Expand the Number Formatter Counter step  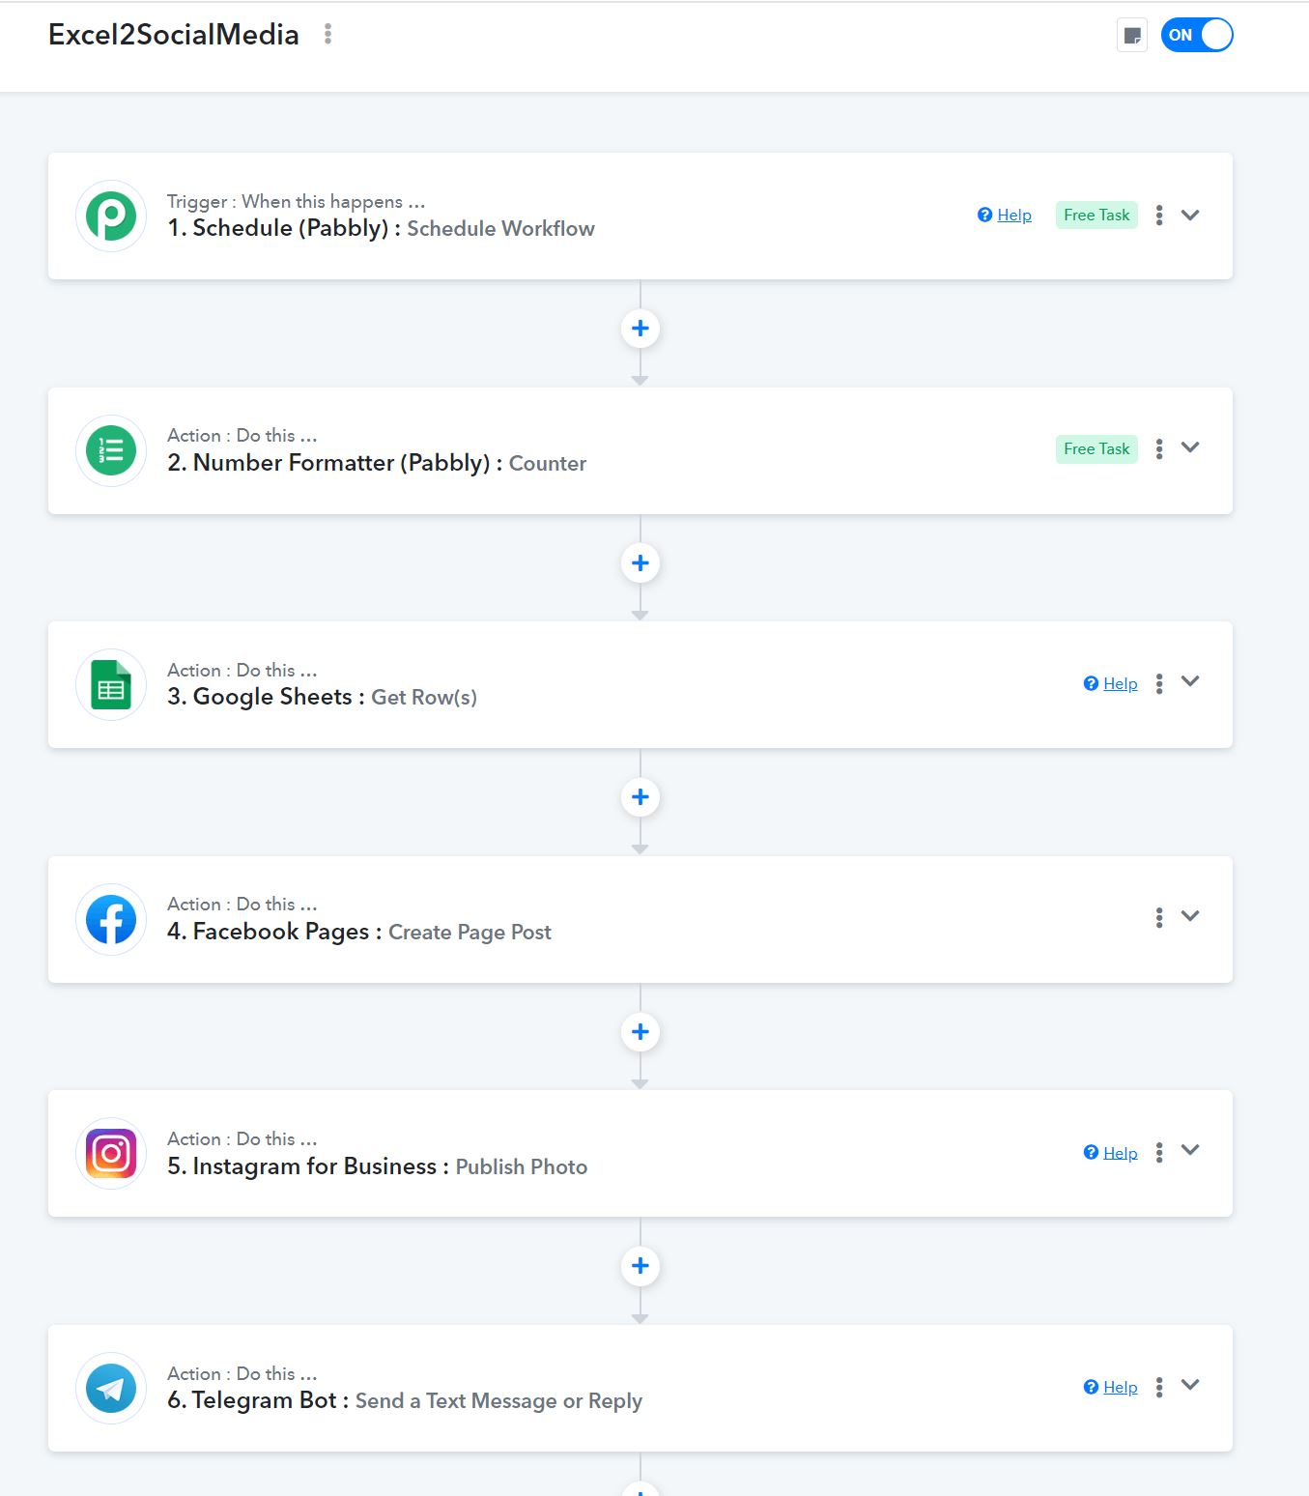[1190, 447]
